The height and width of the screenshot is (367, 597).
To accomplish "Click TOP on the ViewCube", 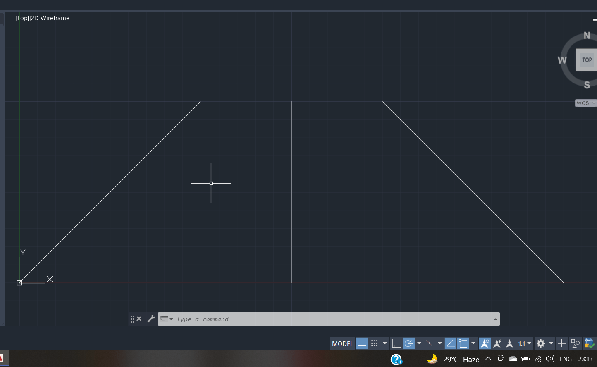I will [x=586, y=60].
